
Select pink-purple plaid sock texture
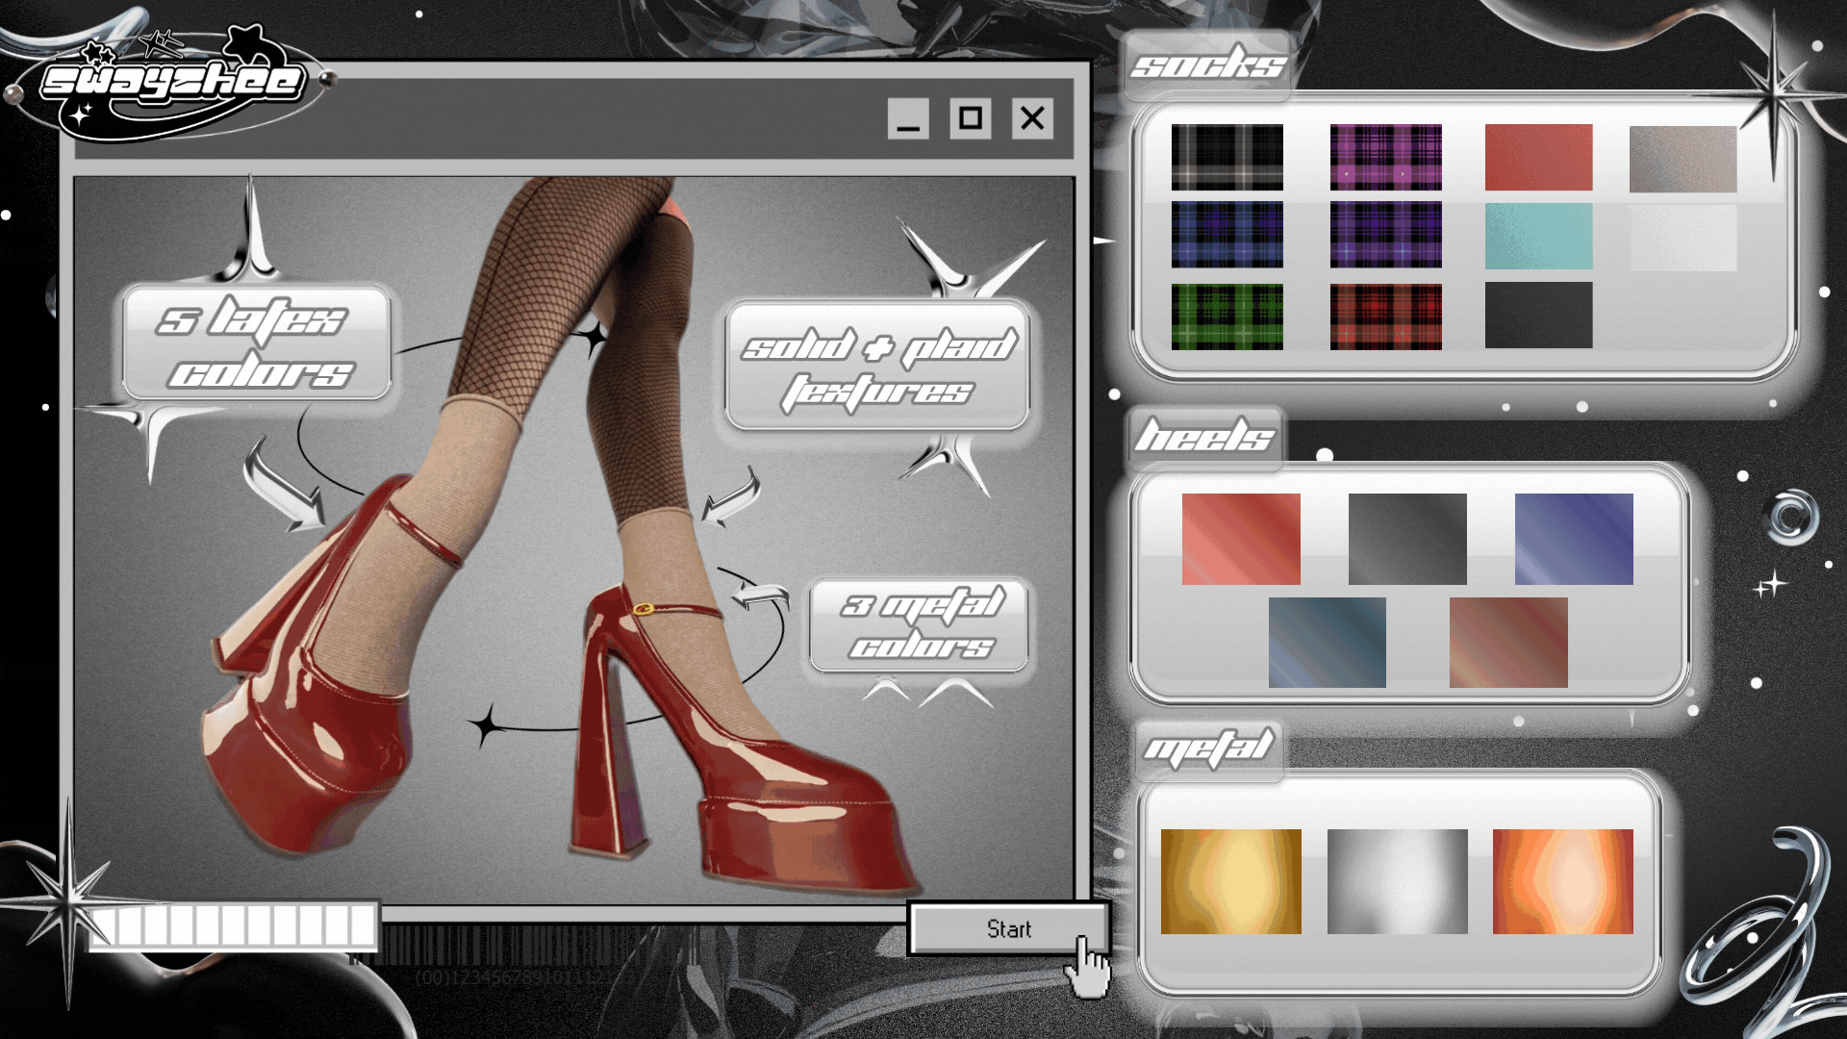pyautogui.click(x=1385, y=157)
